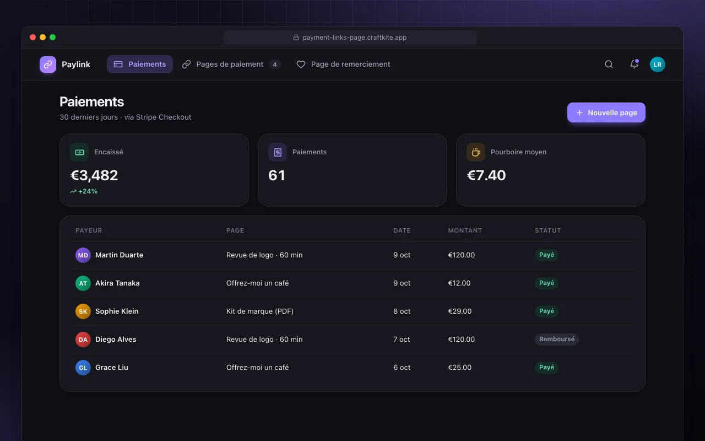This screenshot has height=441, width=705.
Task: Click the Remboursé status badge for Diego Alves
Action: [557, 340]
